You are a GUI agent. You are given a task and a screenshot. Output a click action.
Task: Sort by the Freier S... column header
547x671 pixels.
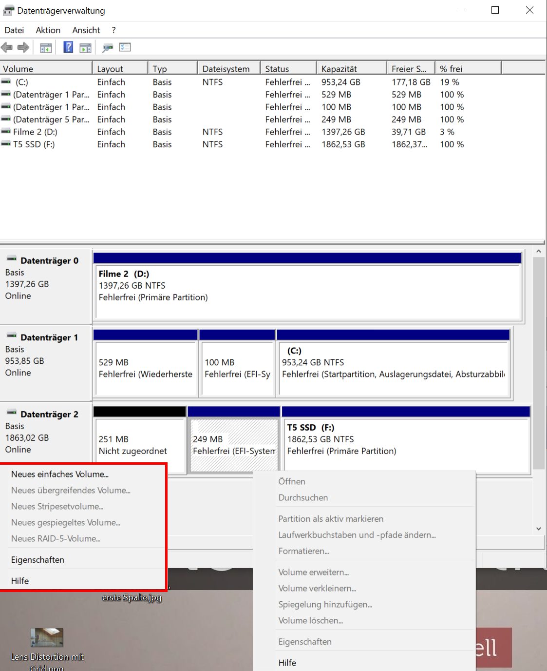click(x=411, y=69)
